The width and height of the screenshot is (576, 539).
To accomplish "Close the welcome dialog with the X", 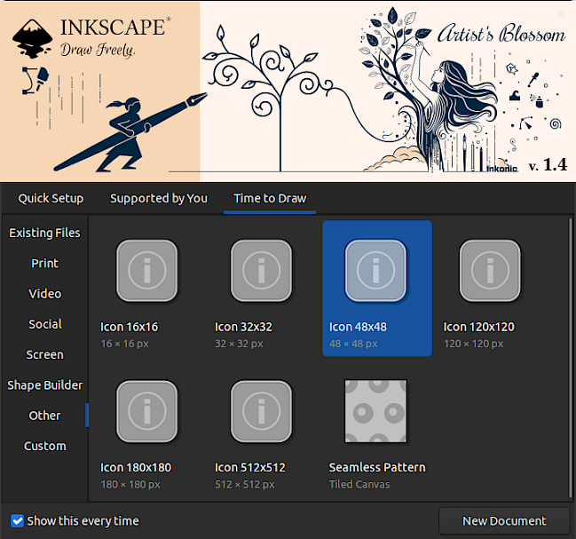I will click(561, 15).
